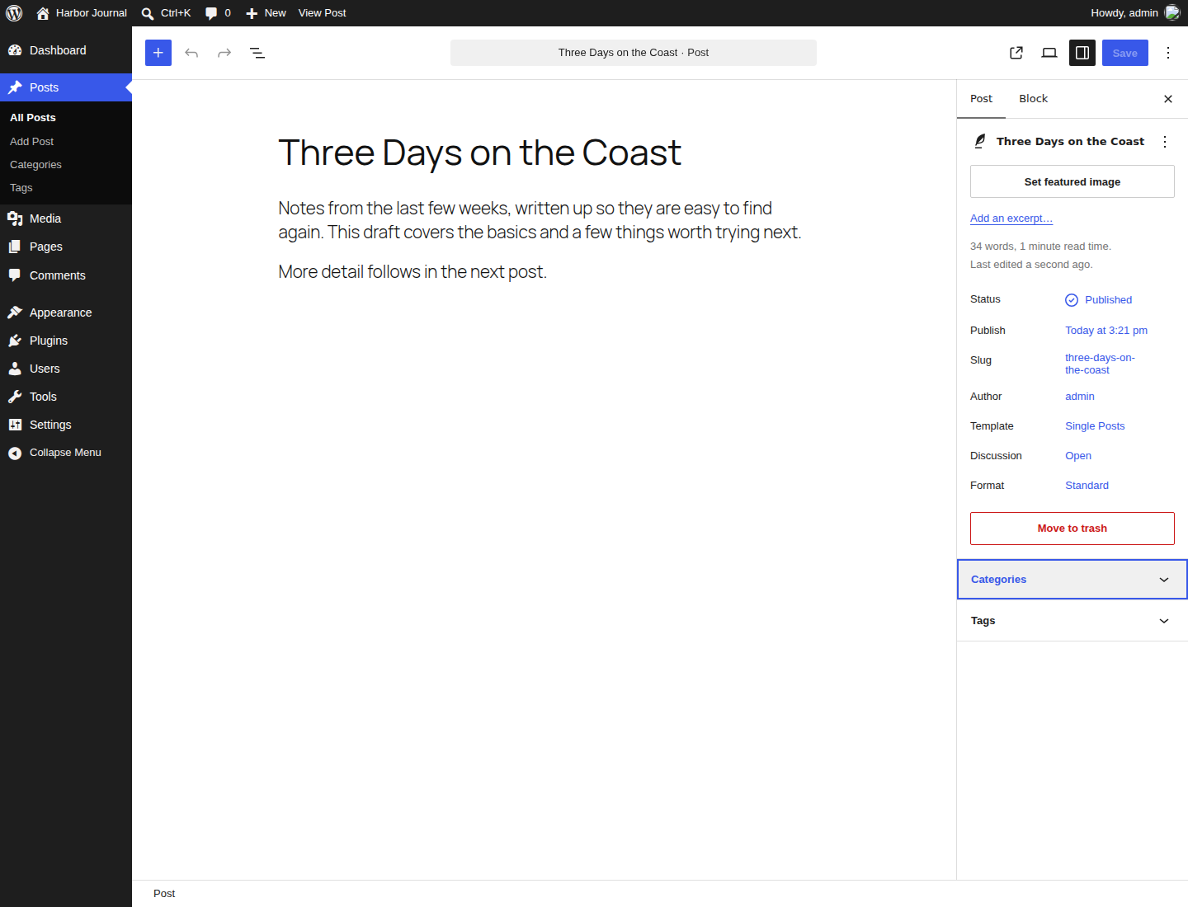Redo the last edit
This screenshot has width=1188, height=907.
(224, 53)
